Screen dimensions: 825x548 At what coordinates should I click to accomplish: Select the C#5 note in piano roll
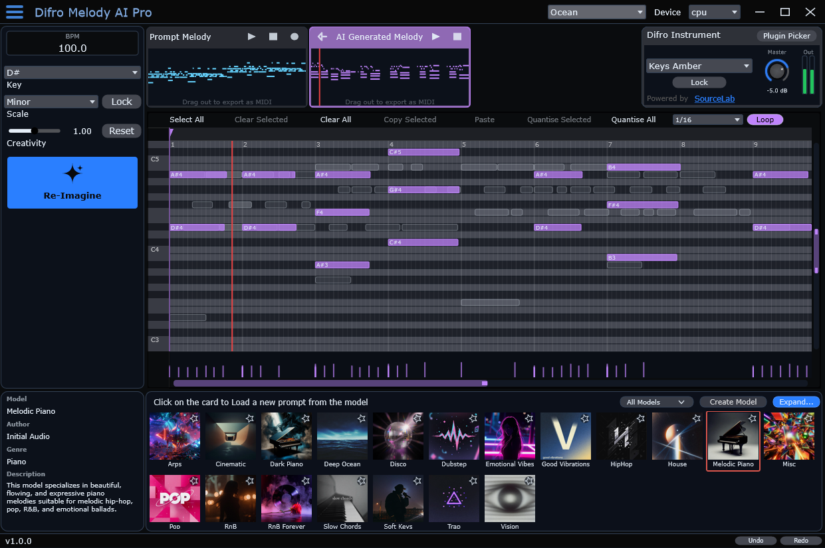coord(423,152)
